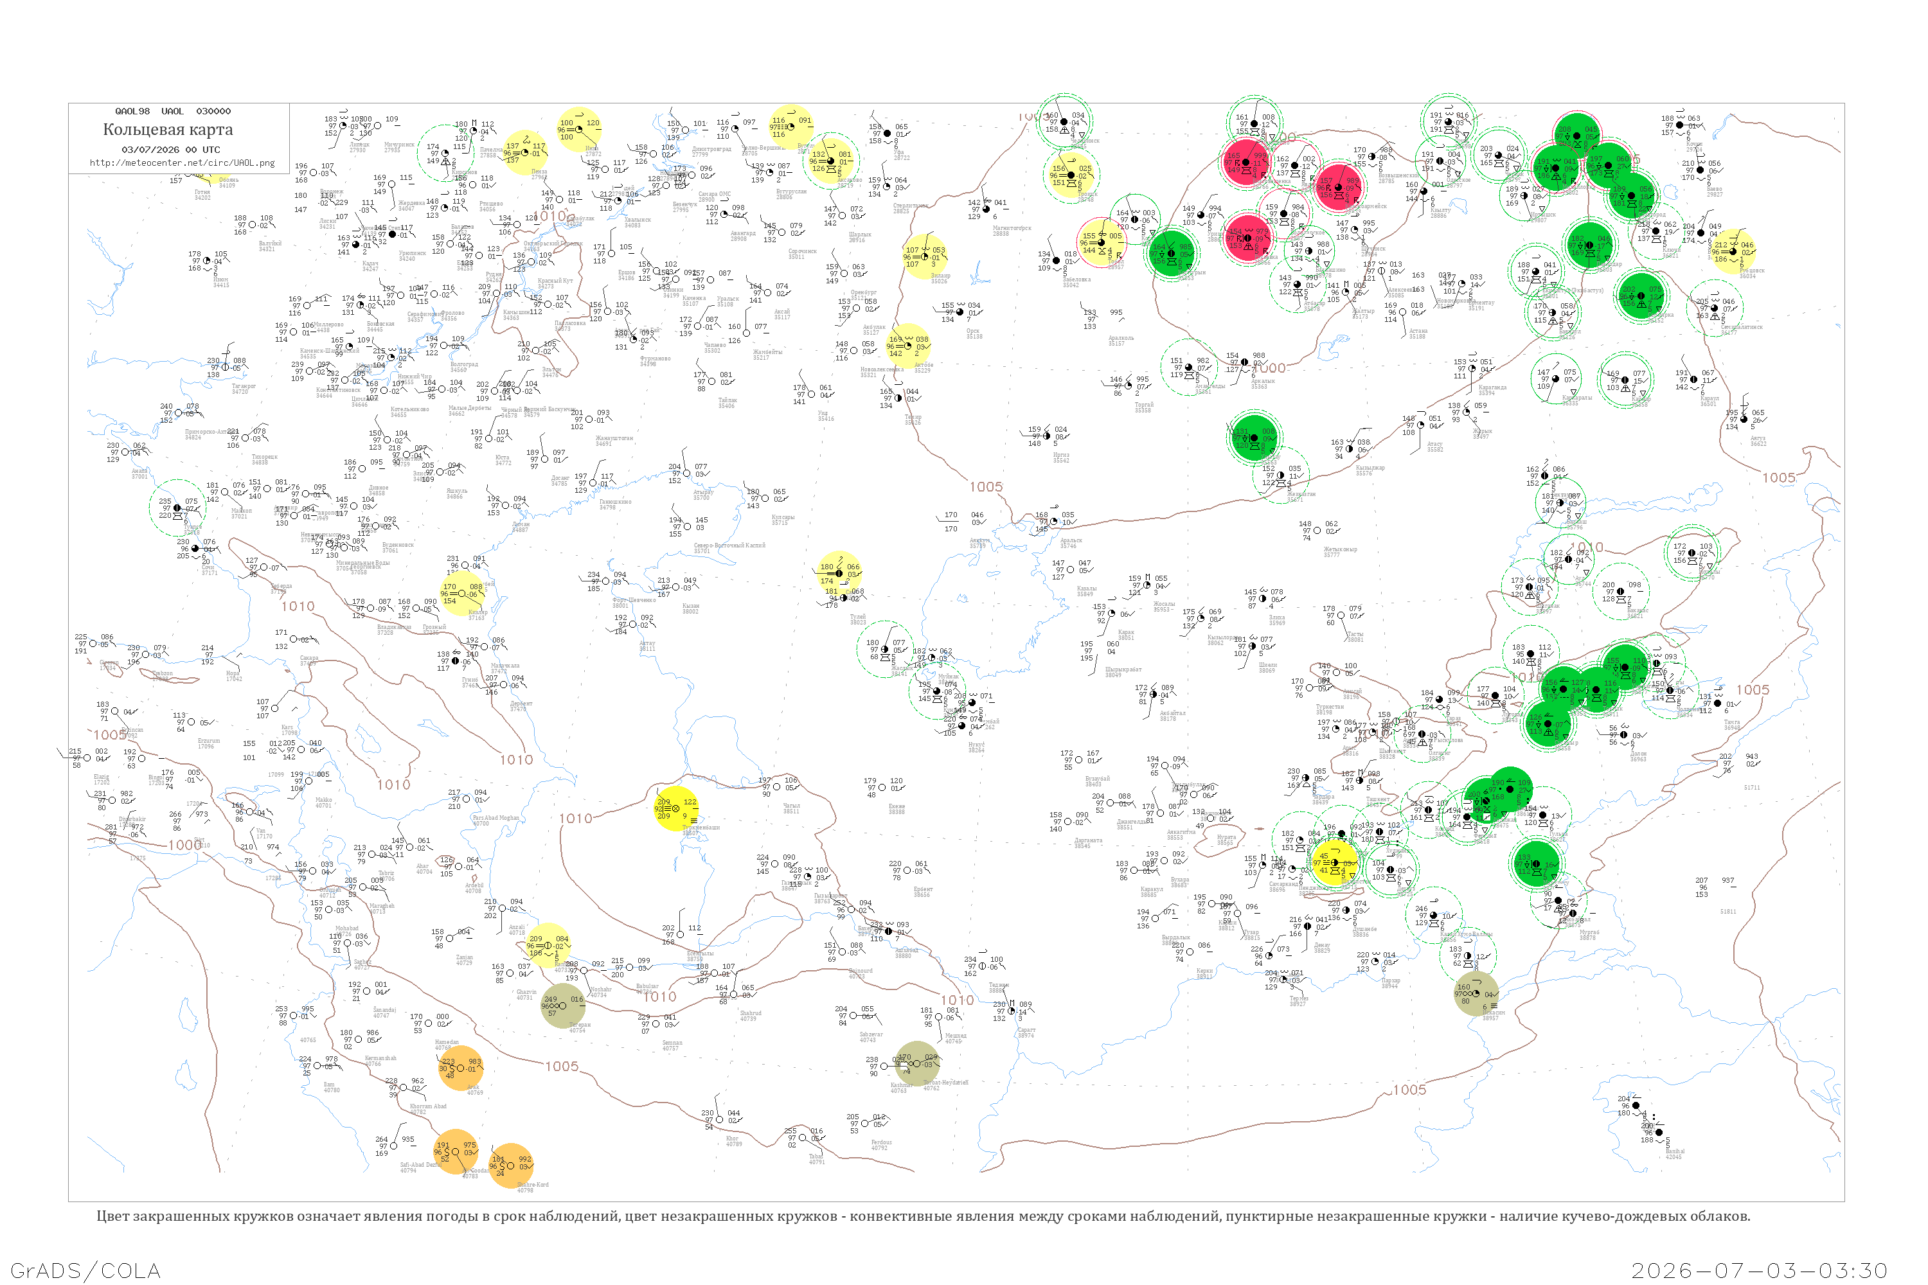The width and height of the screenshot is (1928, 1285).
Task: Click the station label "Иртышск 29807"
Action: point(1543,217)
